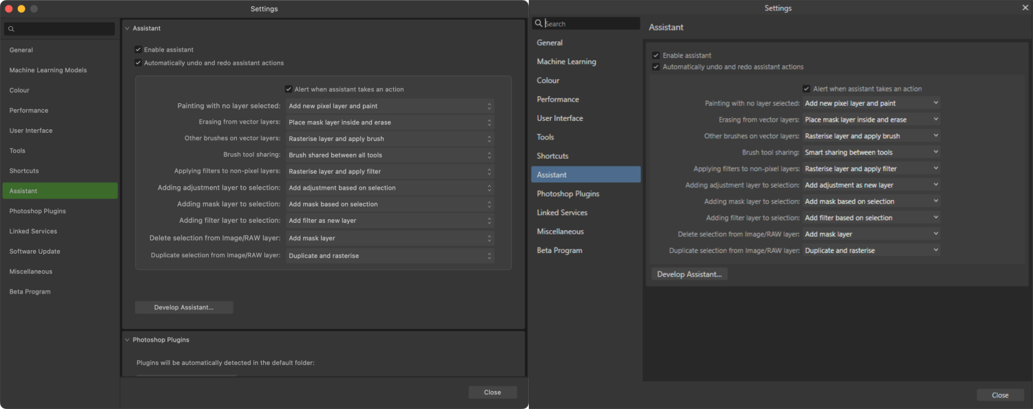
Task: Collapse the Assistant section header
Action: [x=127, y=28]
